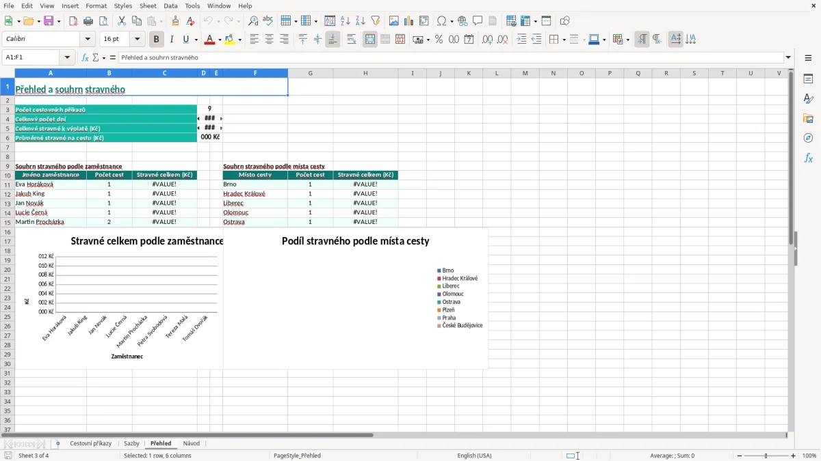Open the Save dropdown arrow
The height and width of the screenshot is (461, 821).
click(x=59, y=21)
